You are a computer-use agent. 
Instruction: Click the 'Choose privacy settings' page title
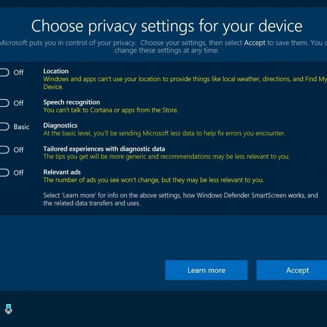click(x=167, y=26)
